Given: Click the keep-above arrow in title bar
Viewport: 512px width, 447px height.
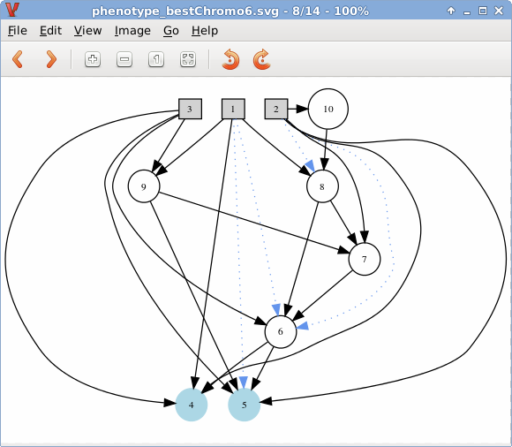Looking at the screenshot, I should (451, 11).
